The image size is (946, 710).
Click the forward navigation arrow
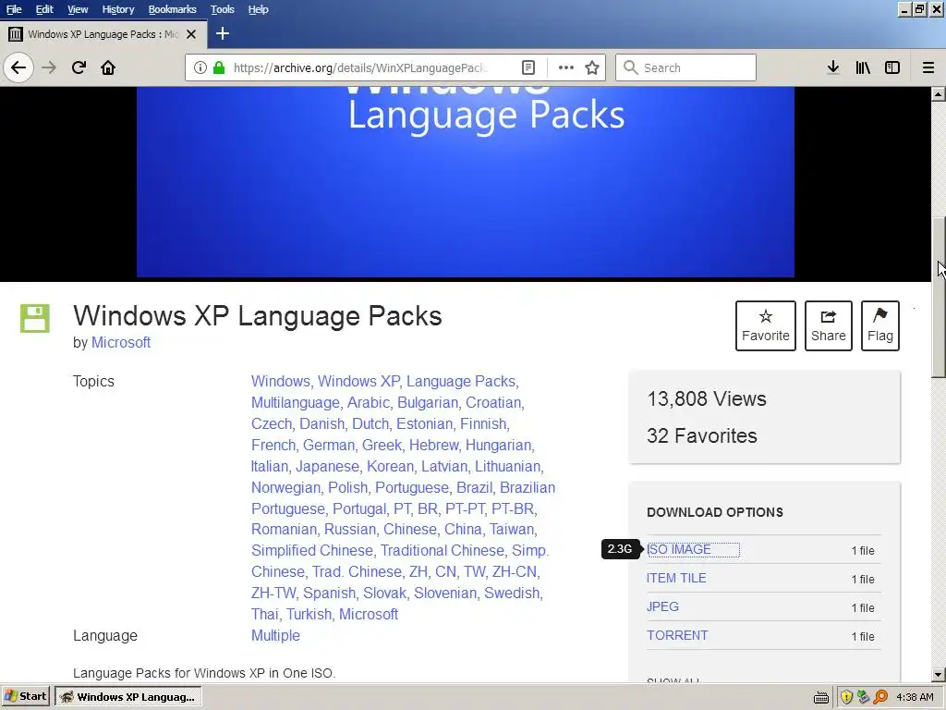click(x=49, y=67)
